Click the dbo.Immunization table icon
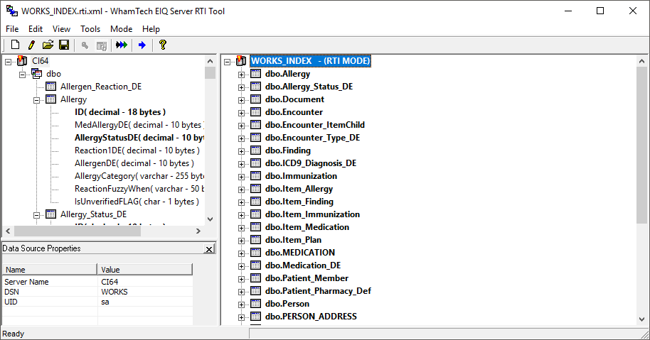Viewport: 650px width, 340px height. pyautogui.click(x=256, y=176)
